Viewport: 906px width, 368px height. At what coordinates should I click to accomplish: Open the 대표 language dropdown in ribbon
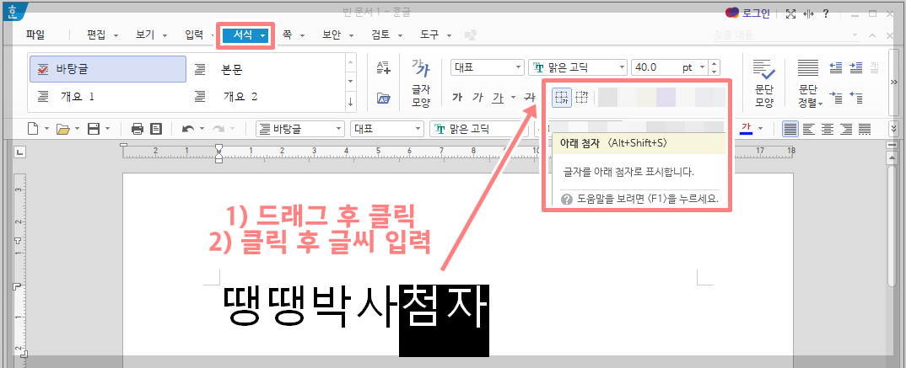(518, 67)
